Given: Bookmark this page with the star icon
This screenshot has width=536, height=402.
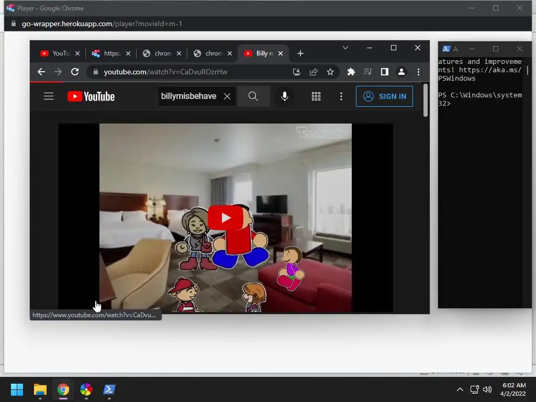Looking at the screenshot, I should coord(330,72).
